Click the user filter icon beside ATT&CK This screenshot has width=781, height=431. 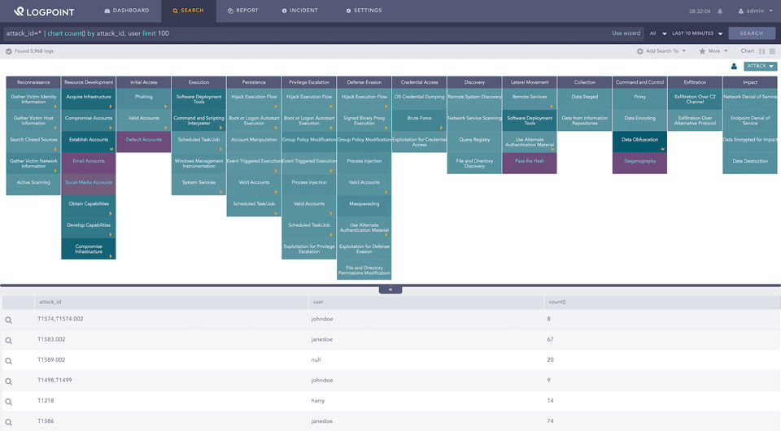(734, 66)
